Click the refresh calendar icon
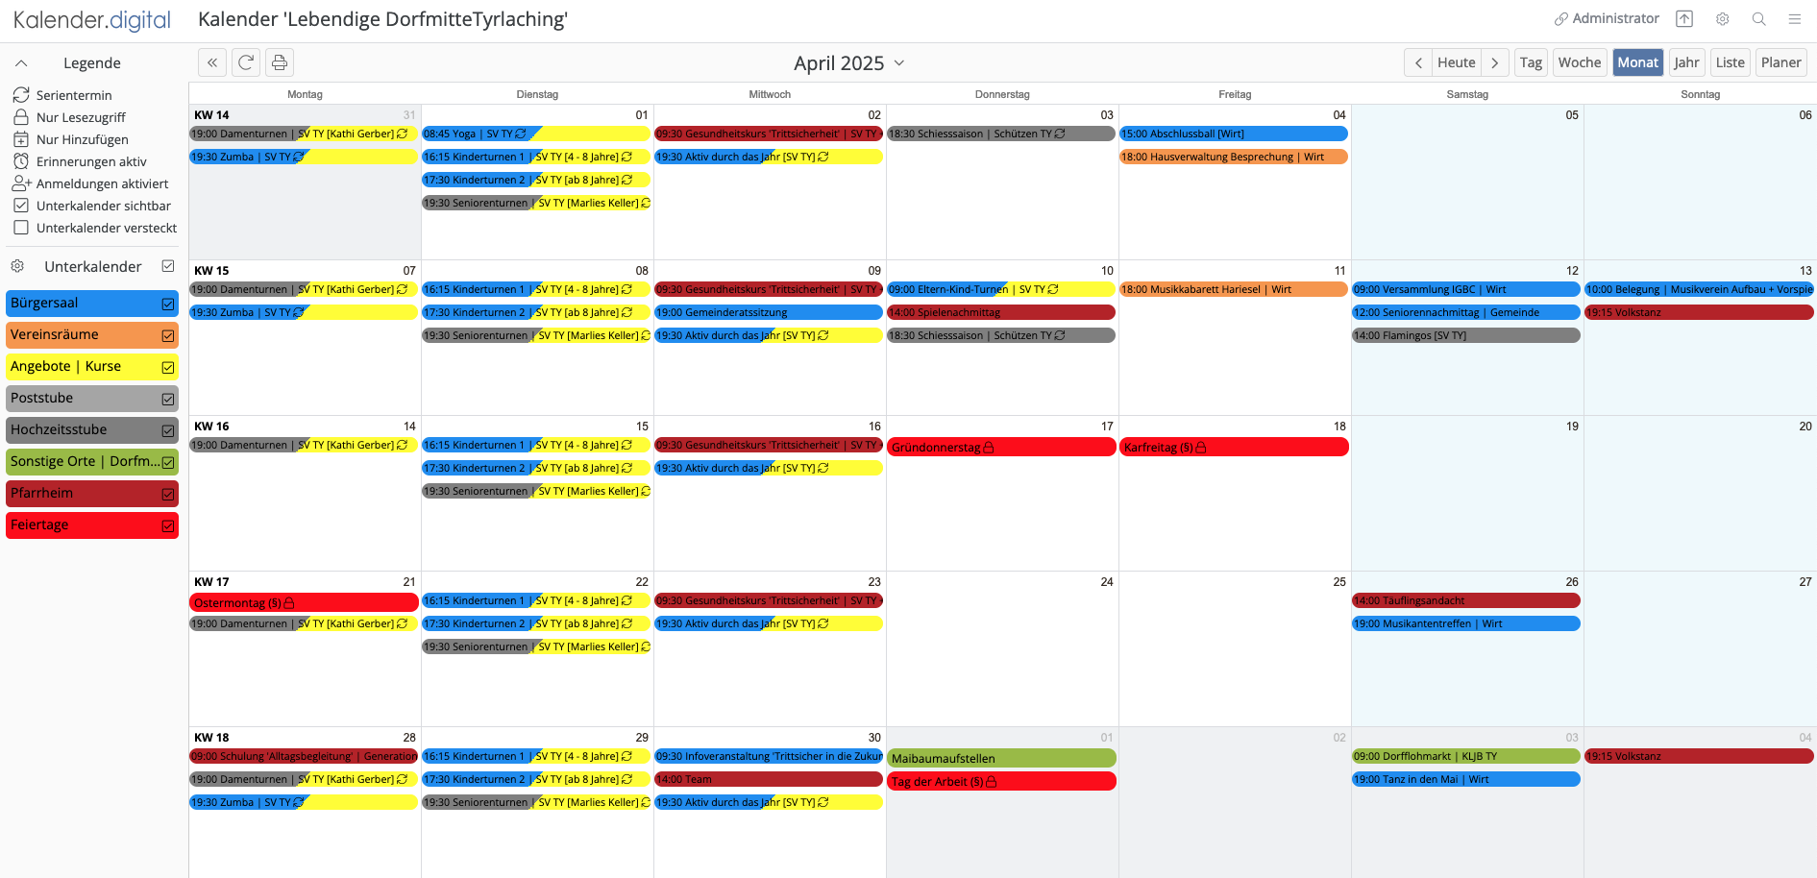 (x=246, y=62)
